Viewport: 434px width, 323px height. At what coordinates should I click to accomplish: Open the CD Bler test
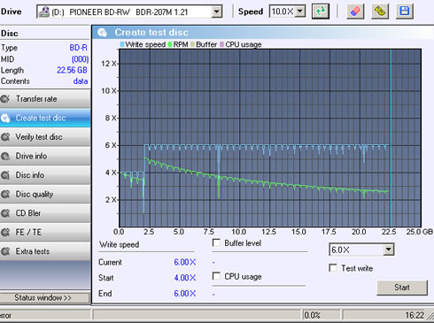pos(45,213)
